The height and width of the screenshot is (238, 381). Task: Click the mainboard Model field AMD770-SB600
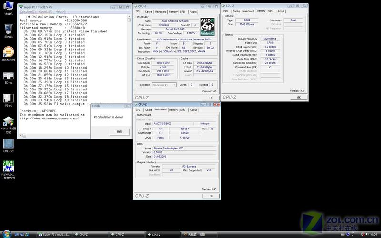tap(173, 124)
